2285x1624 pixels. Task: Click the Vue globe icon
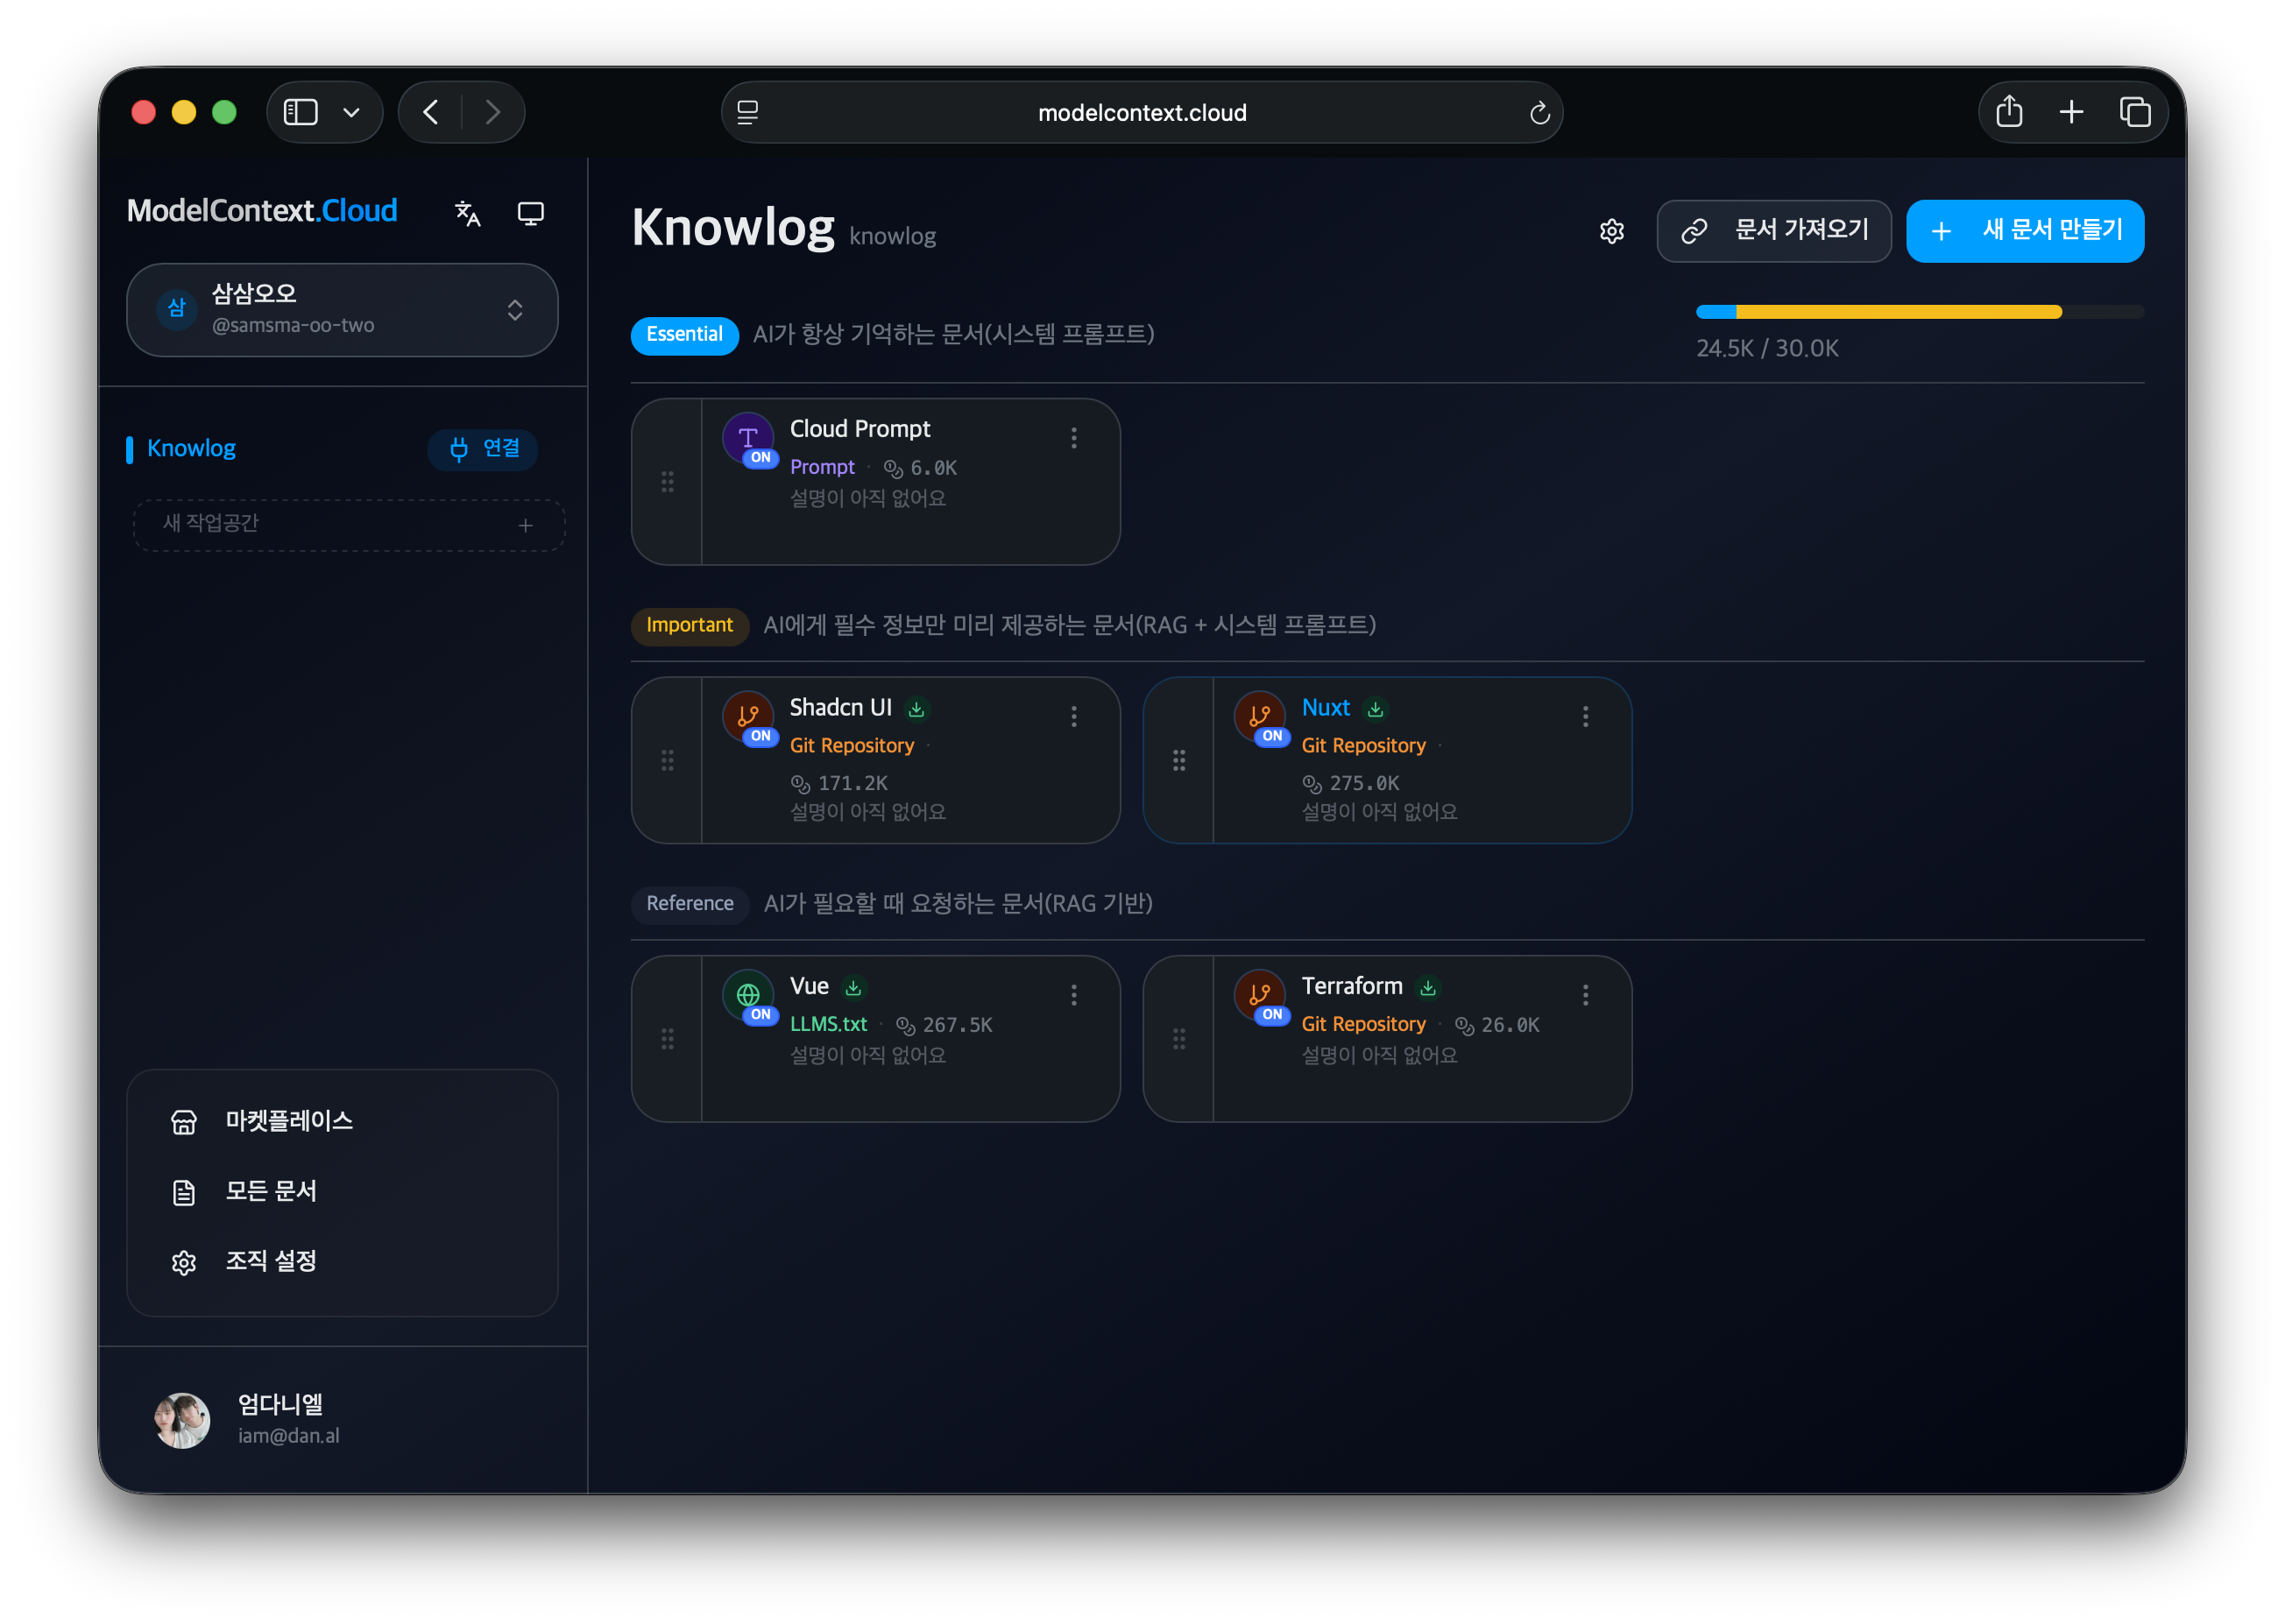(747, 994)
